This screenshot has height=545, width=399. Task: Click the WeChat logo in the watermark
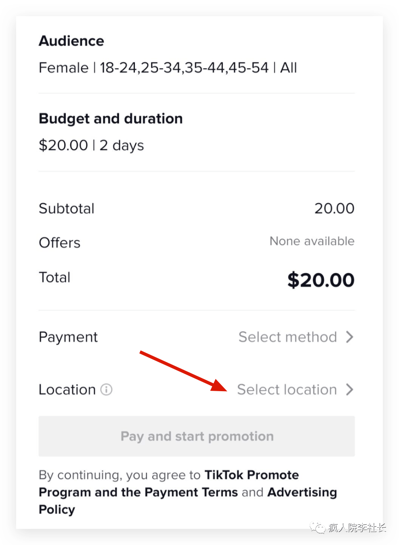pyautogui.click(x=317, y=527)
